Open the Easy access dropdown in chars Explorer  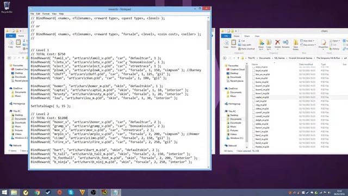308,45
